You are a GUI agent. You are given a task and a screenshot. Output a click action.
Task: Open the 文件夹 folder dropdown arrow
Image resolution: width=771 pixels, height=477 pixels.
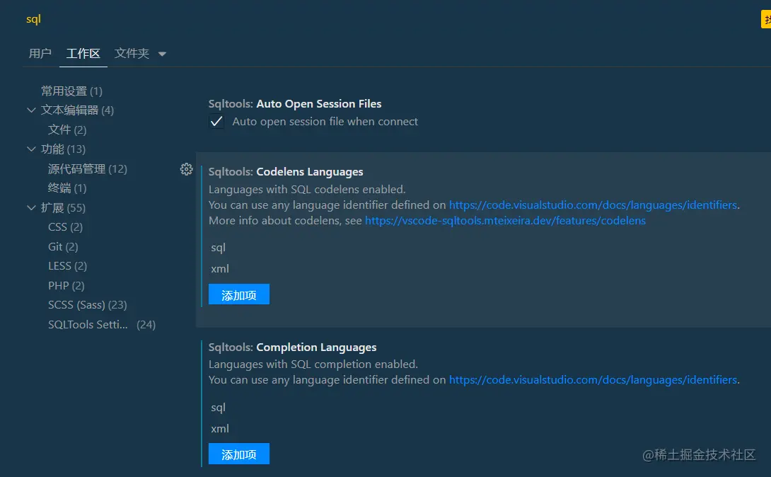tap(162, 54)
